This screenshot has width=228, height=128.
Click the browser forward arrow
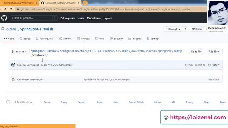[x=5, y=9]
